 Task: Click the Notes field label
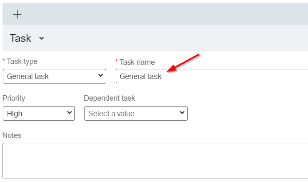click(12, 135)
